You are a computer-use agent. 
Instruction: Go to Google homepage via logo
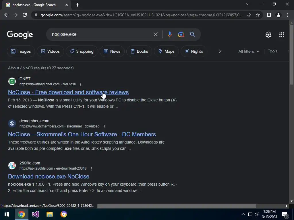click(20, 35)
